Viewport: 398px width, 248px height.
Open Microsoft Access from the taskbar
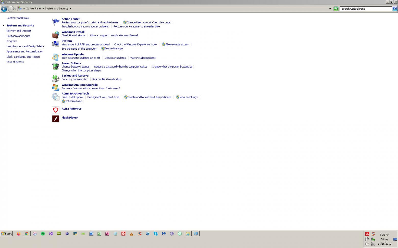[107, 234]
